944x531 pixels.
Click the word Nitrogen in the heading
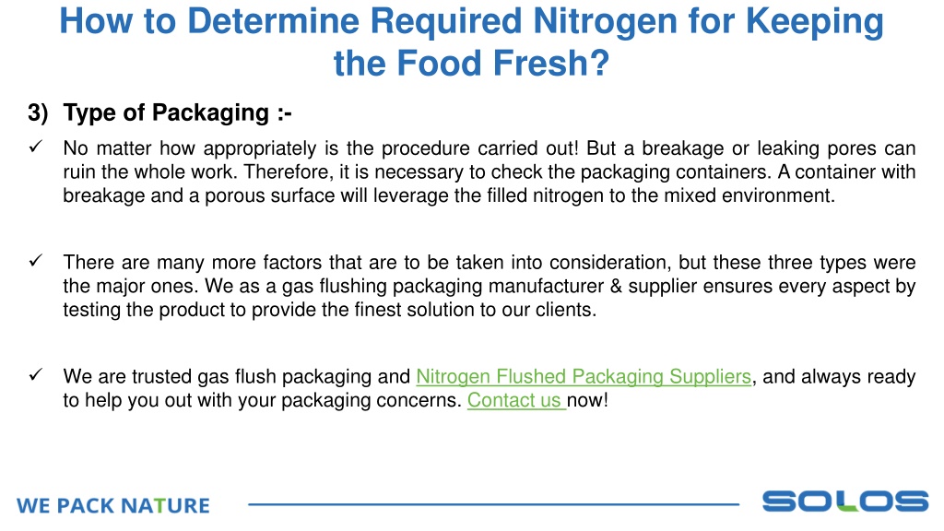[x=605, y=21]
